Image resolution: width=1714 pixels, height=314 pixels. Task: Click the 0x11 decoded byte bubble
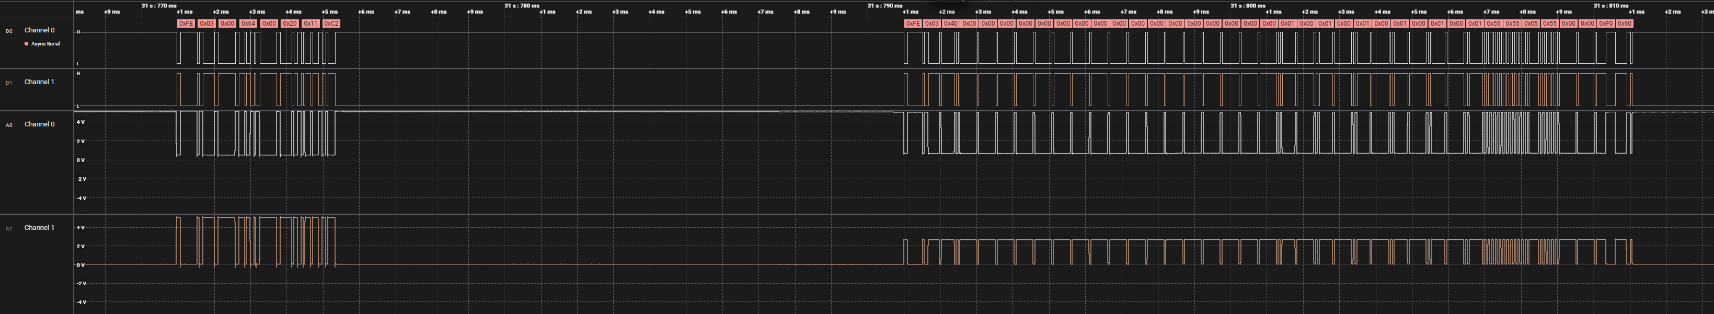(310, 24)
